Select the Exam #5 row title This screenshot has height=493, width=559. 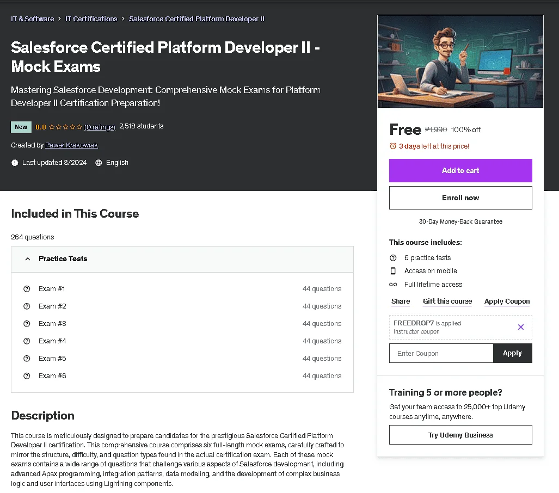[x=52, y=358]
